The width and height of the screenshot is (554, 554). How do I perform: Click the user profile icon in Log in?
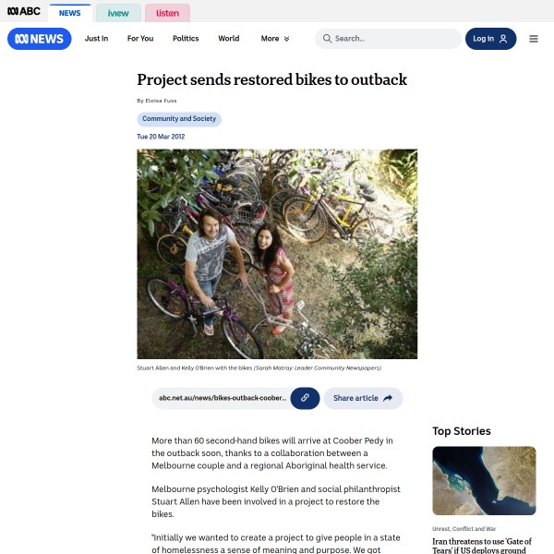(503, 39)
